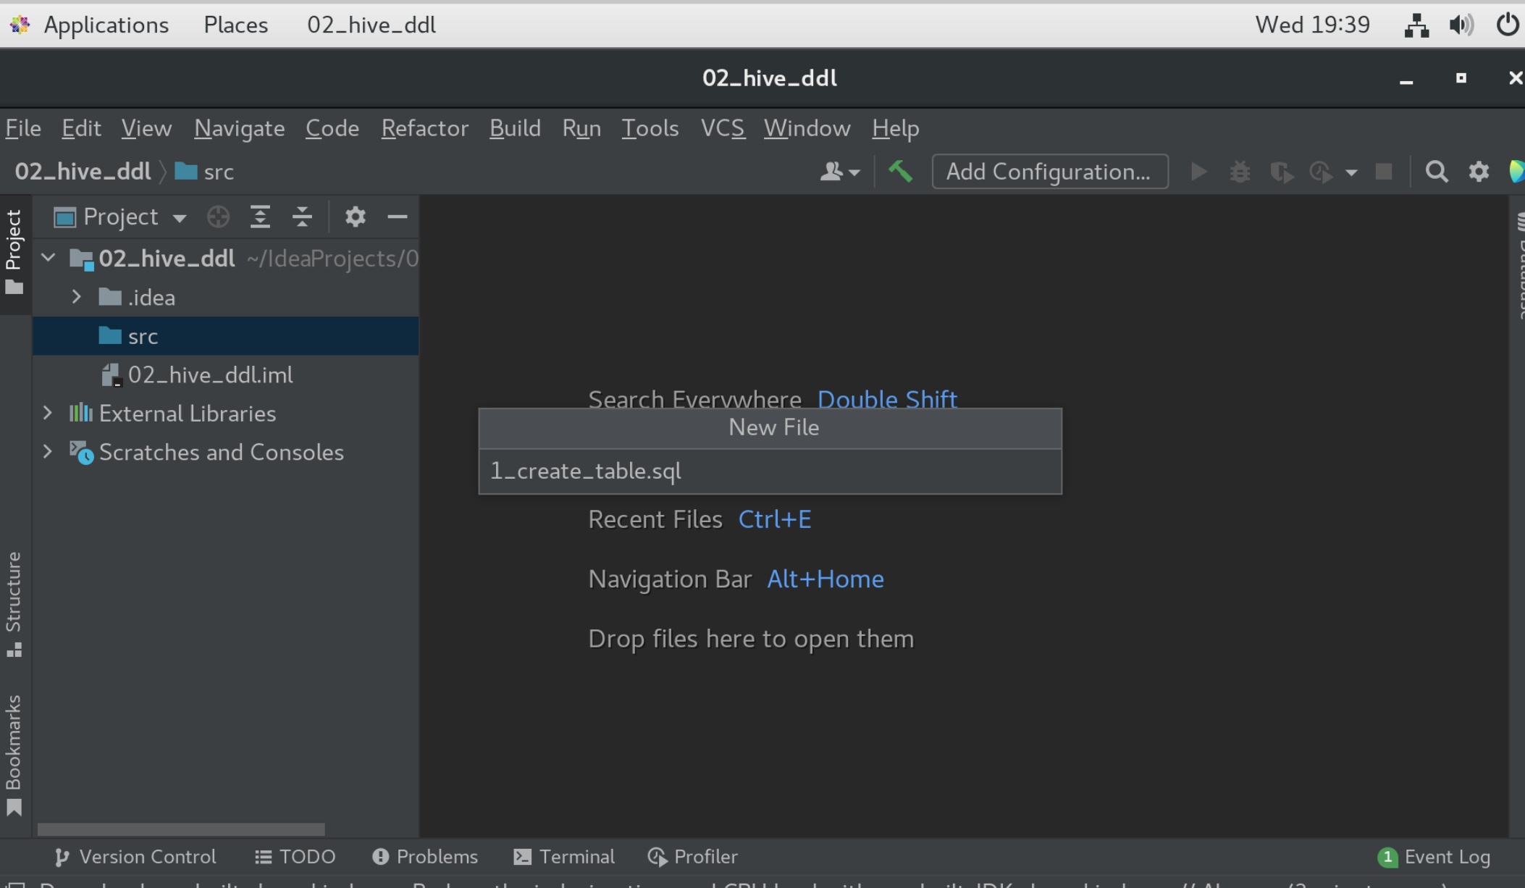
Task: Click the 02_hive_ddl taskbar window entry
Action: pos(371,25)
